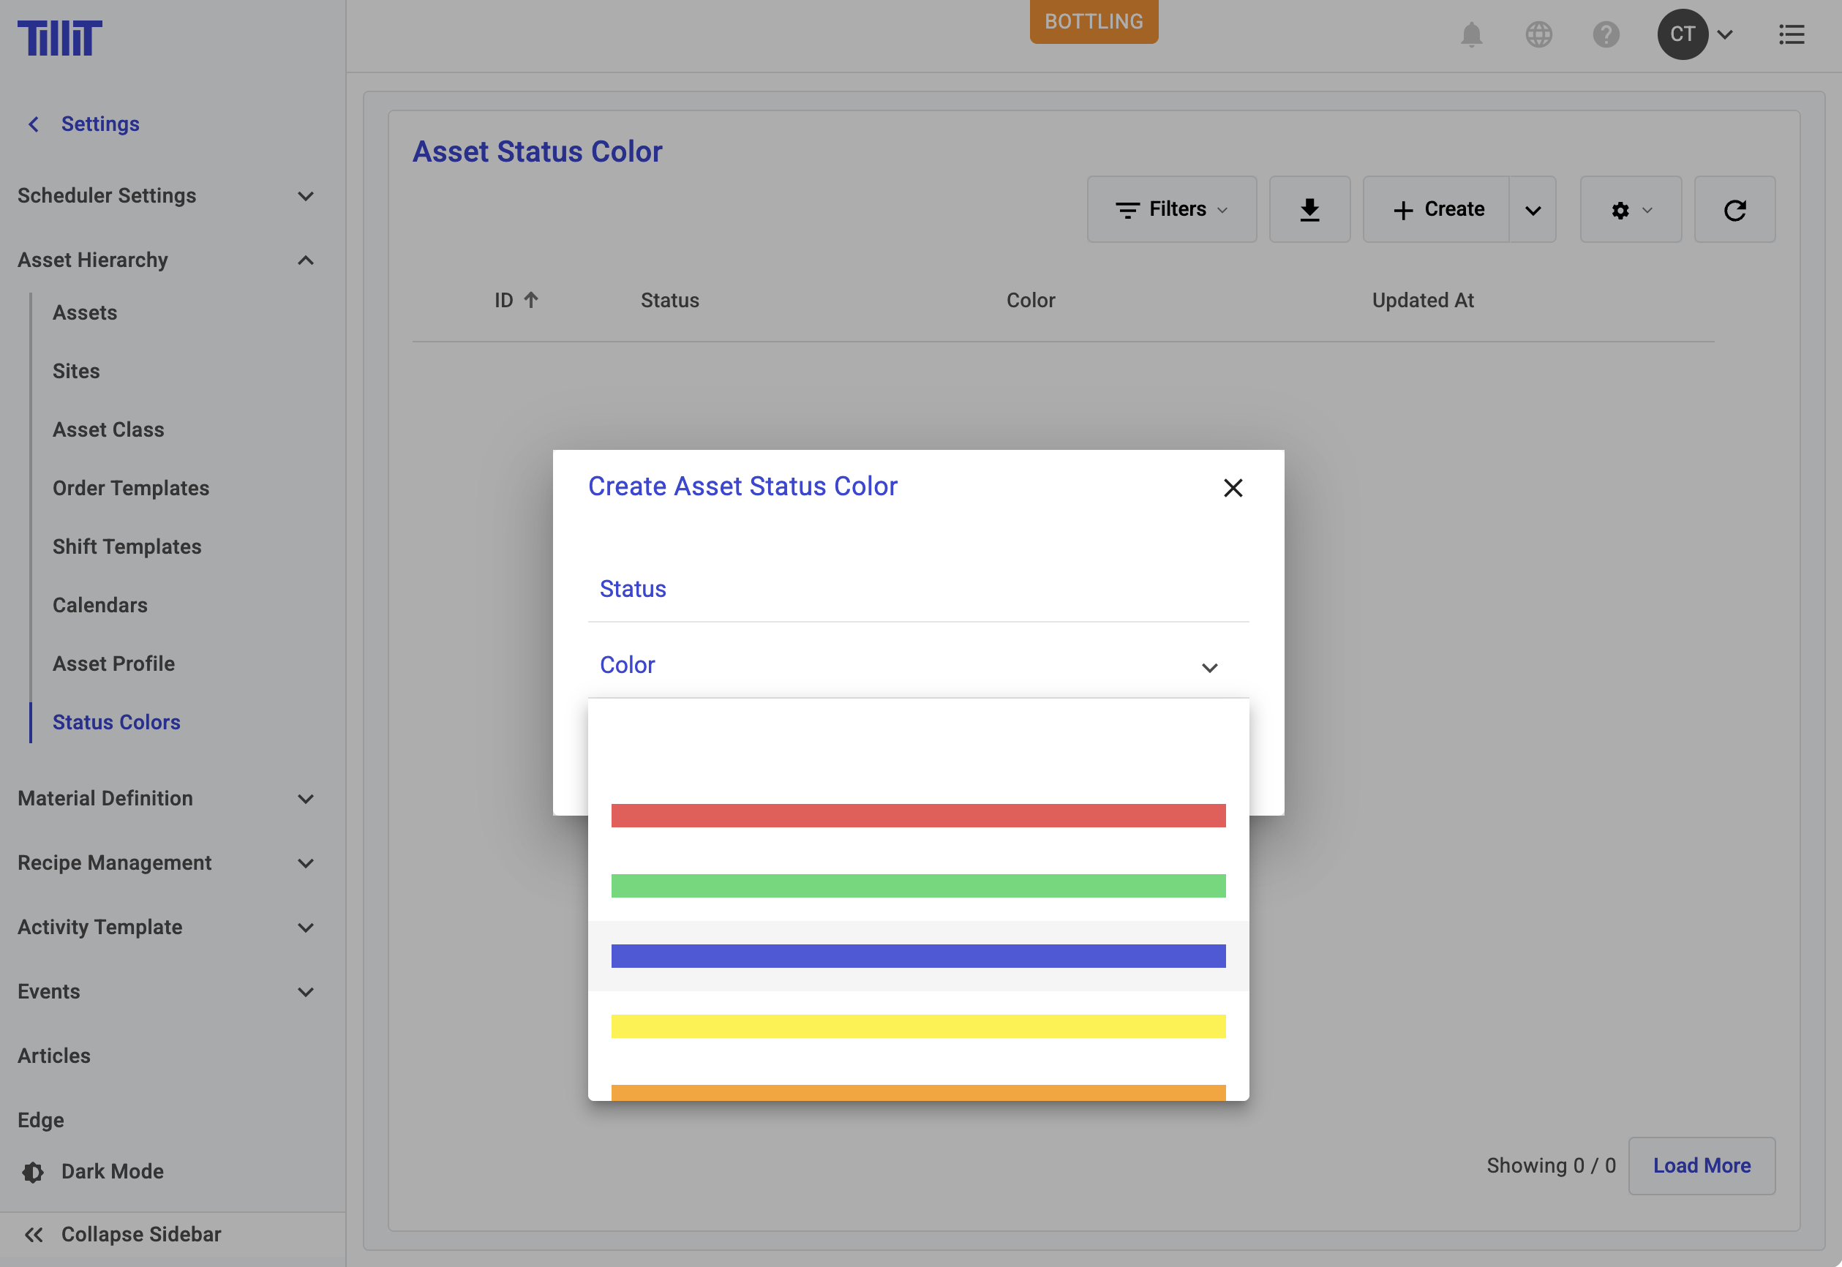The image size is (1842, 1267).
Task: Click the Create button
Action: click(x=1437, y=209)
